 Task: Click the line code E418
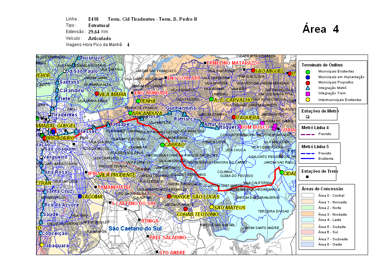[93, 19]
